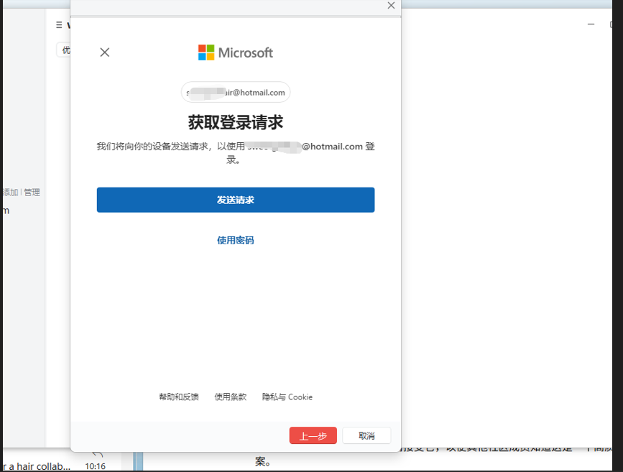This screenshot has width=623, height=472.
Task: Choose the 使用密码 link
Action: 235,241
